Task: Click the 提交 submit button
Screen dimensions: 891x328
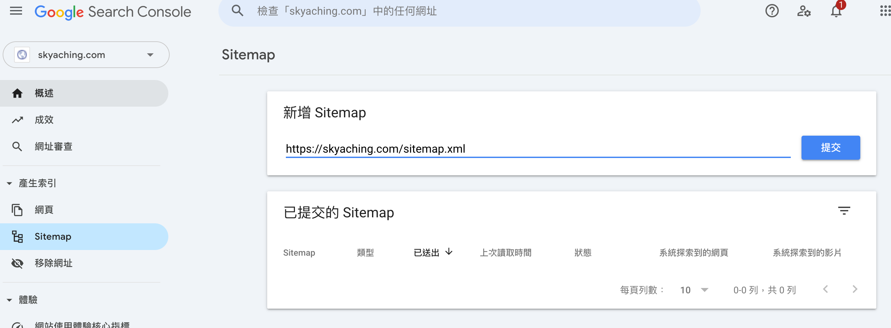Action: click(831, 148)
